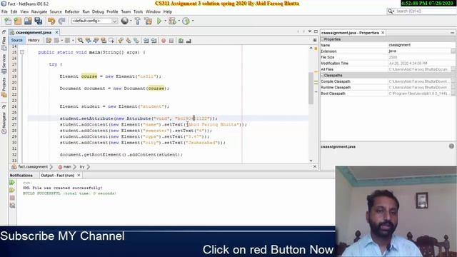This screenshot has height=257, width=457.
Task: Click Previous Bookmark icon
Action: coord(121,41)
